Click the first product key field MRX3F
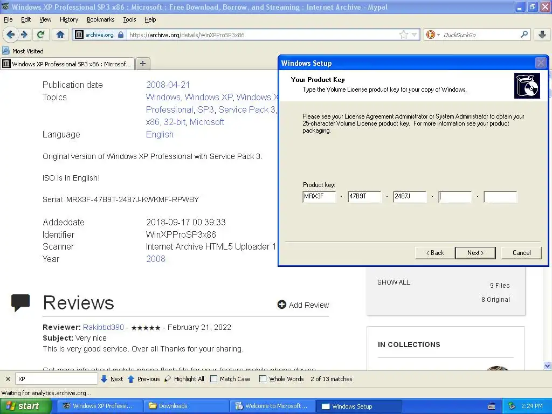The width and height of the screenshot is (552, 414). coord(319,196)
